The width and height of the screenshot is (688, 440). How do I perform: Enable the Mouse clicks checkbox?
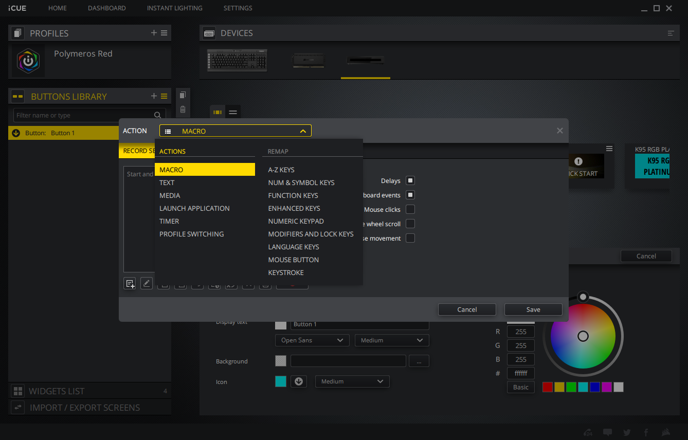point(410,209)
